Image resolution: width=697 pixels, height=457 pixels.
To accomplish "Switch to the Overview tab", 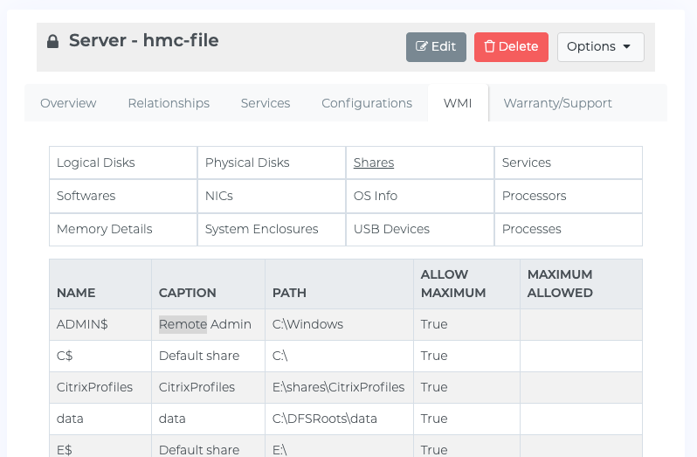I will pyautogui.click(x=68, y=103).
